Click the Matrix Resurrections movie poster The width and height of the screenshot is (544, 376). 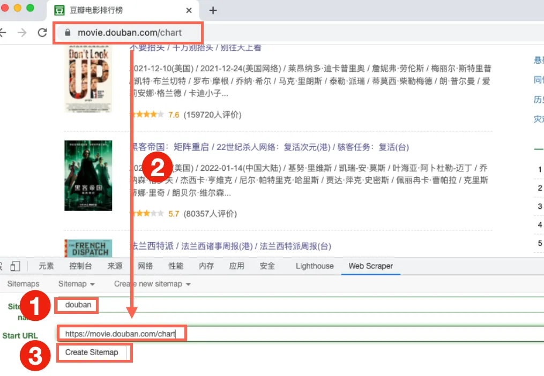(88, 175)
